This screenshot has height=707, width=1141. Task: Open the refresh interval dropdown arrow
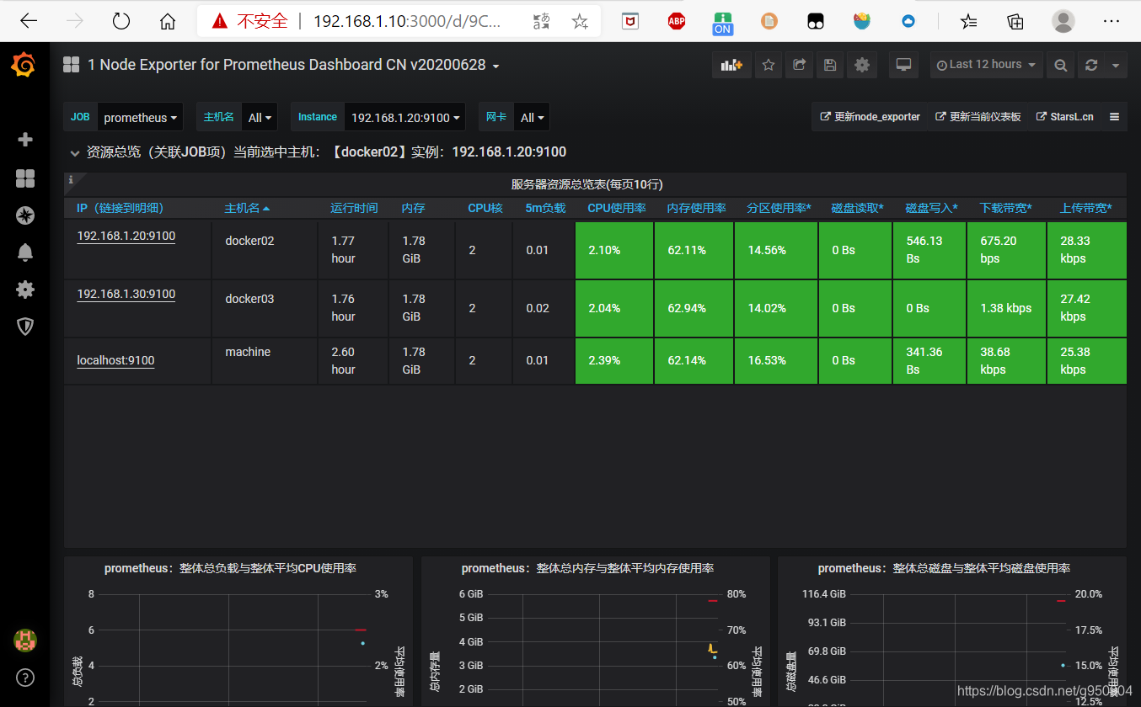point(1116,65)
